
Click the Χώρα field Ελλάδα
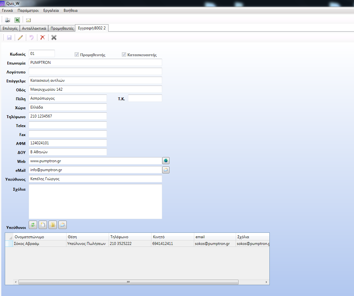68,107
